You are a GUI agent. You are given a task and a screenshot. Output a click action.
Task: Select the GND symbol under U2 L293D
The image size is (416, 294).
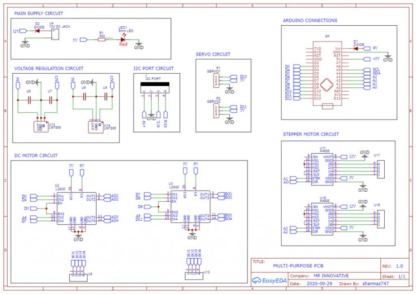coord(78,238)
